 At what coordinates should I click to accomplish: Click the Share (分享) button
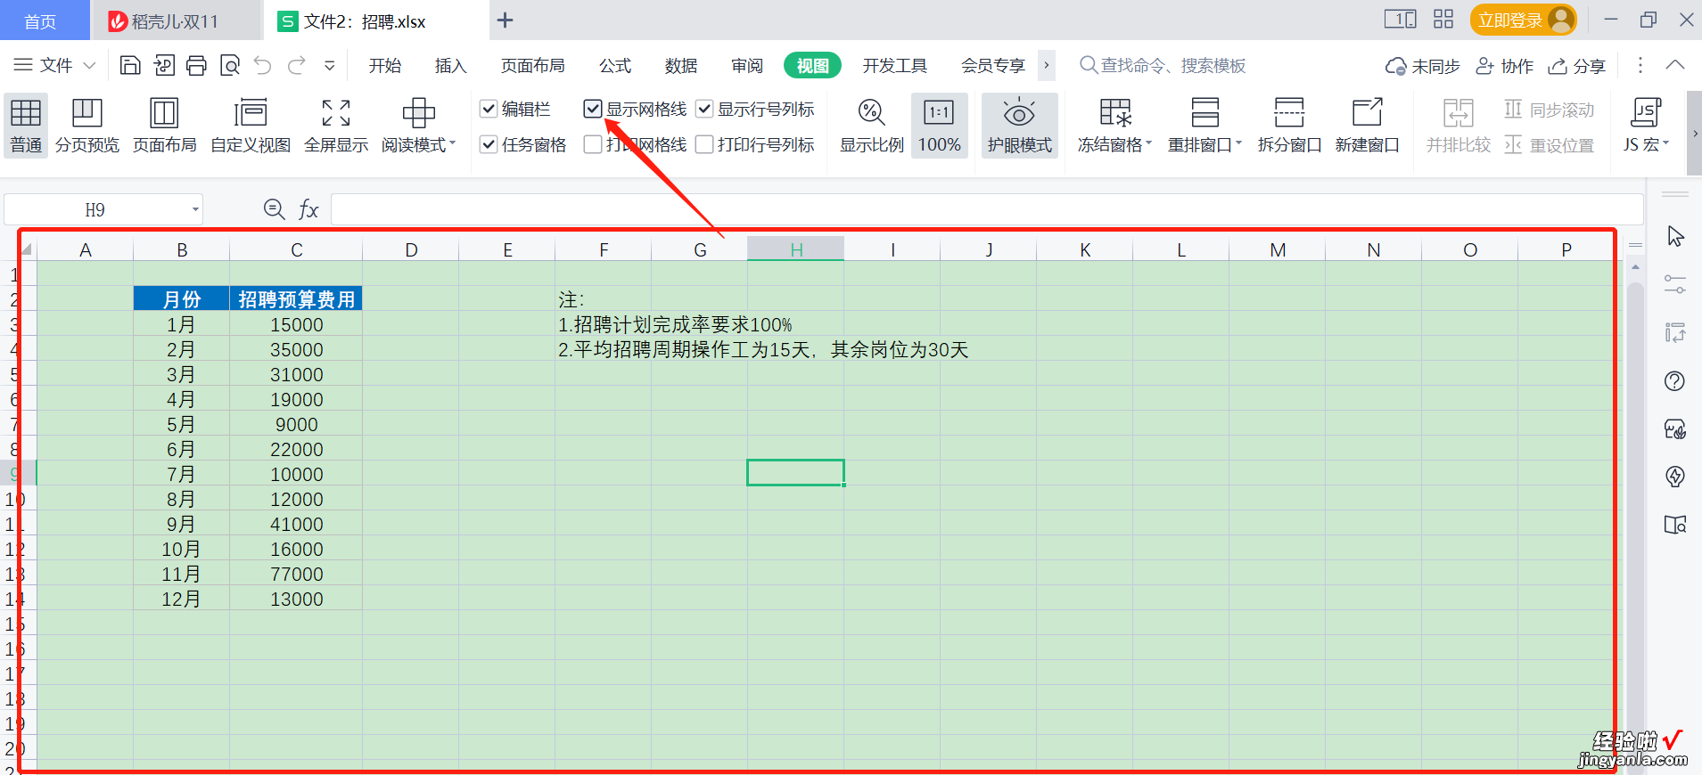(x=1577, y=65)
